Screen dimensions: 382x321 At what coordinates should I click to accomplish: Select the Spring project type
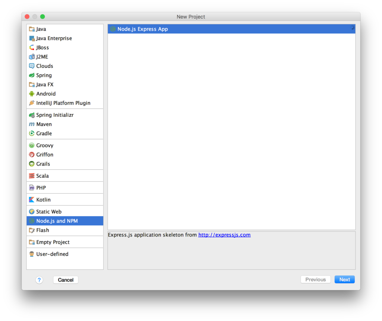click(x=65, y=76)
